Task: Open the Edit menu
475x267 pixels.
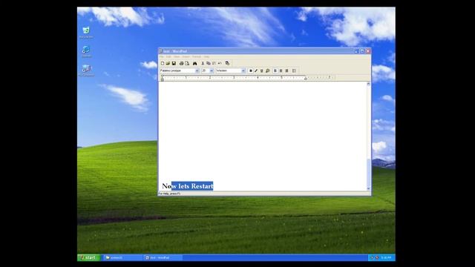Action: click(x=168, y=56)
